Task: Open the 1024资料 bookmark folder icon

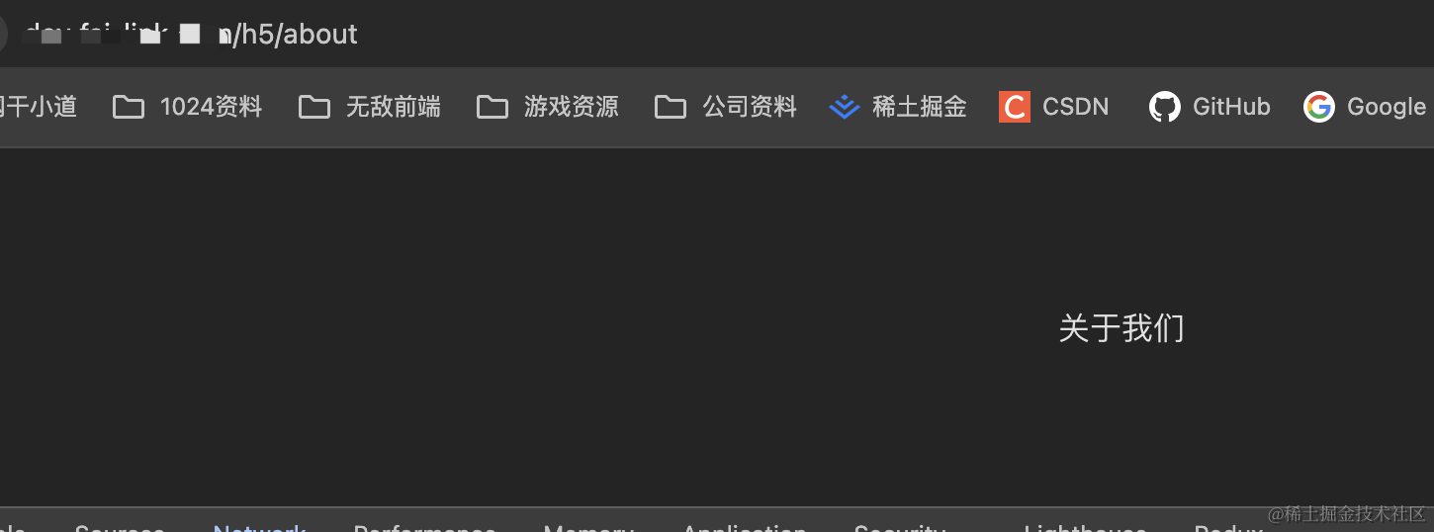Action: (x=129, y=107)
